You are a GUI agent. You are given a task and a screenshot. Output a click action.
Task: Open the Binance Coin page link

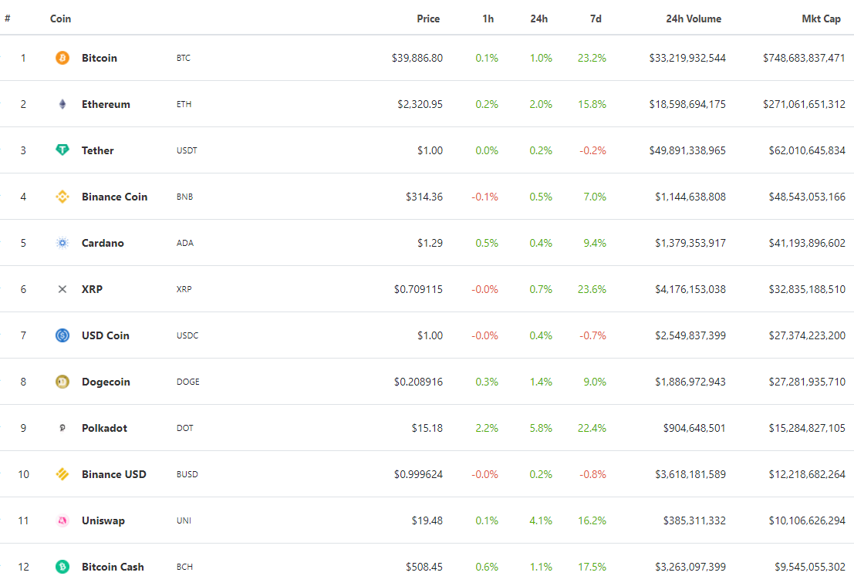point(114,197)
